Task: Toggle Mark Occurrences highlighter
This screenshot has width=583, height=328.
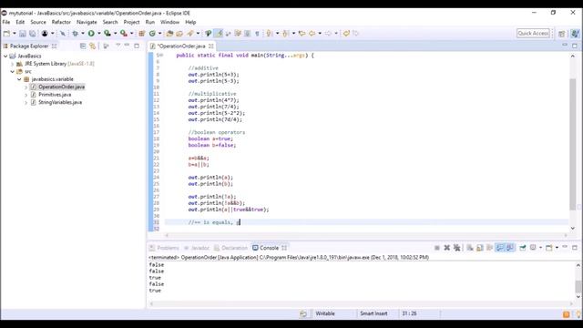Action: click(219, 34)
